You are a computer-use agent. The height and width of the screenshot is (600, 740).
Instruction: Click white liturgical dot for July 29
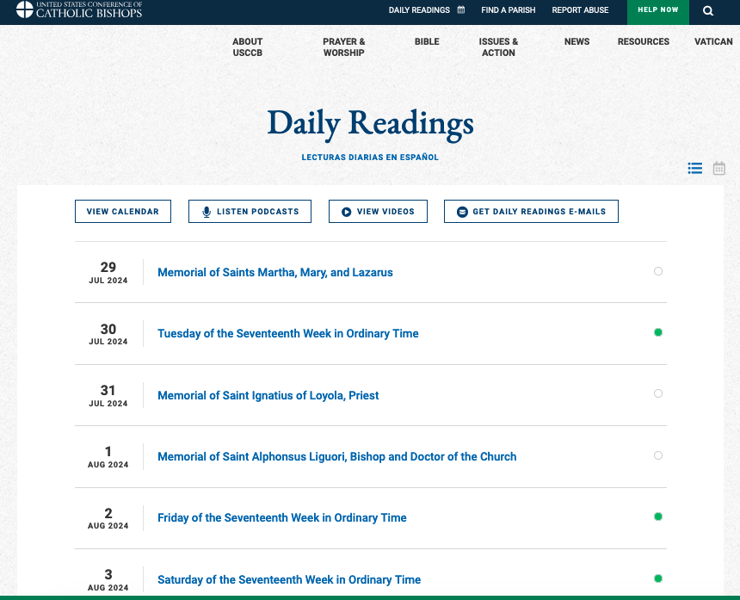click(658, 271)
